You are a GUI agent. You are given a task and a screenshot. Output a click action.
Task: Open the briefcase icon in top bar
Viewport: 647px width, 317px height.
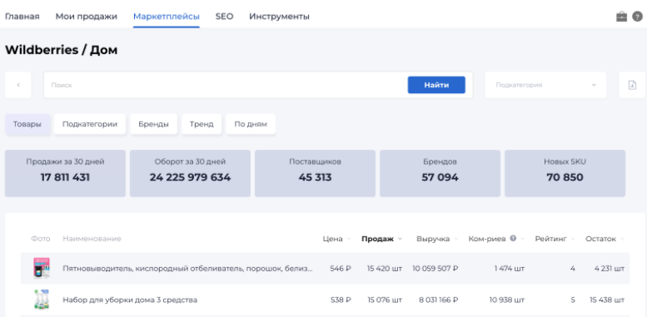(621, 17)
